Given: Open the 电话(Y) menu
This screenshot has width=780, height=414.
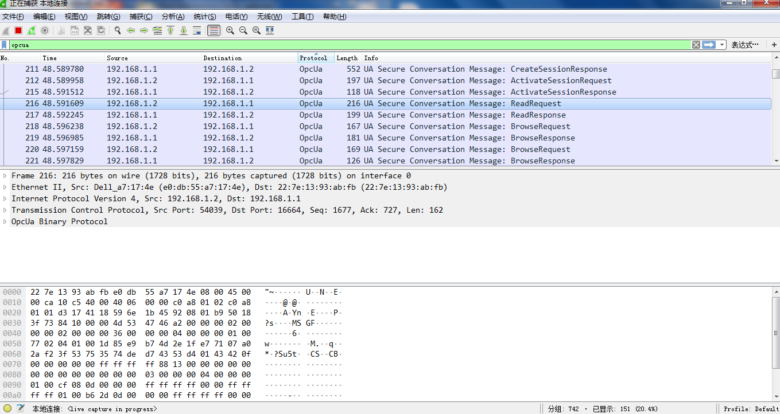Looking at the screenshot, I should [236, 17].
